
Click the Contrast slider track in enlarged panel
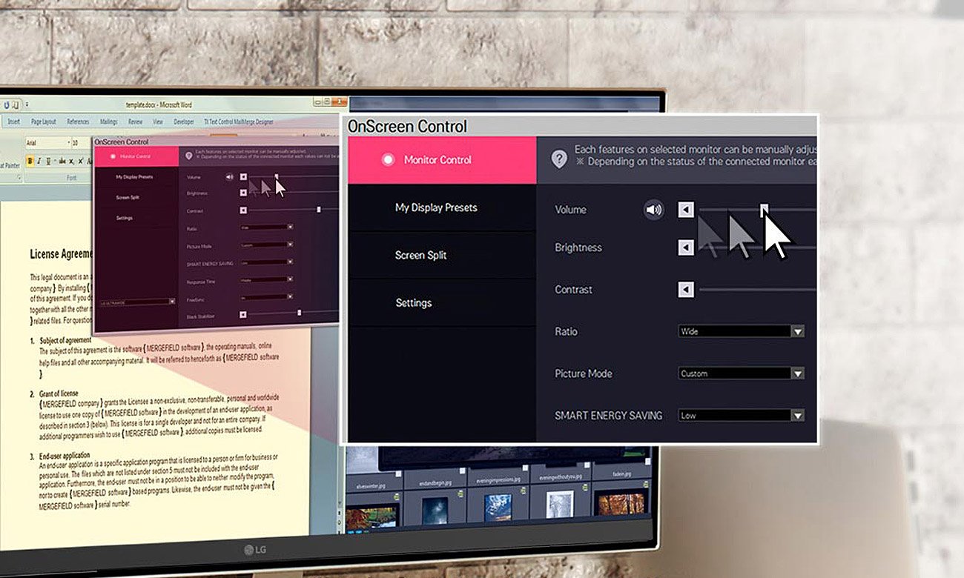point(757,290)
